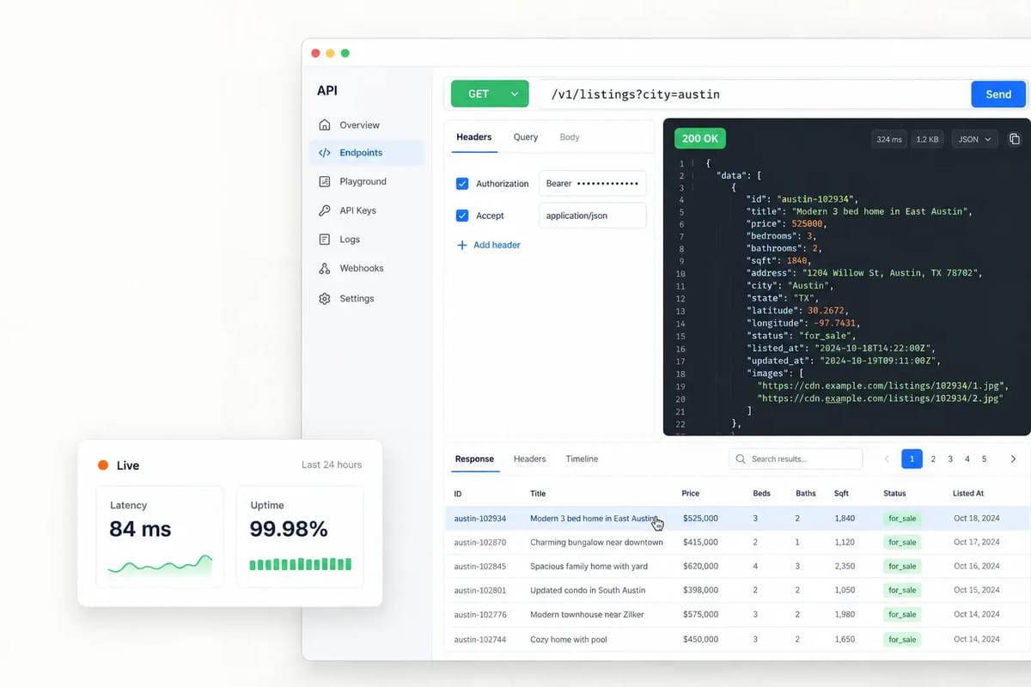The image size is (1031, 687).
Task: Switch to the Headers request tab
Action: [474, 137]
